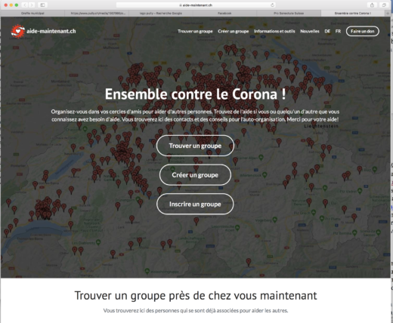Reload the page with the refresh icon
Screen dimensions: 393x323
coord(272,5)
